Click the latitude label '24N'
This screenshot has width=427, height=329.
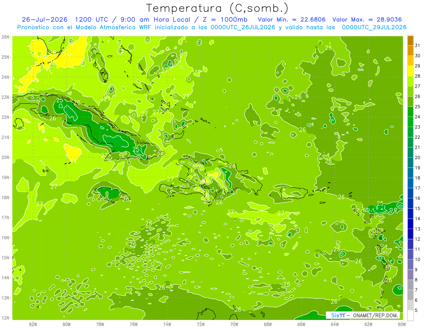pyautogui.click(x=5, y=77)
